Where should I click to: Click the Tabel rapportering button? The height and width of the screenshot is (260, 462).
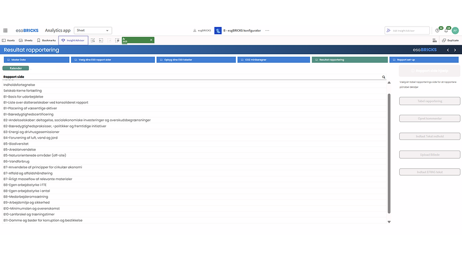429,101
